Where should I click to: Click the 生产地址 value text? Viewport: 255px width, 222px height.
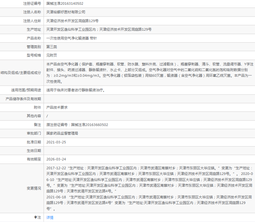(x=99, y=29)
